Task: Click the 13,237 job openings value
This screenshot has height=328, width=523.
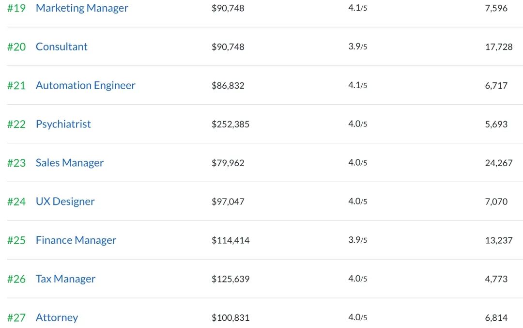Action: click(498, 240)
